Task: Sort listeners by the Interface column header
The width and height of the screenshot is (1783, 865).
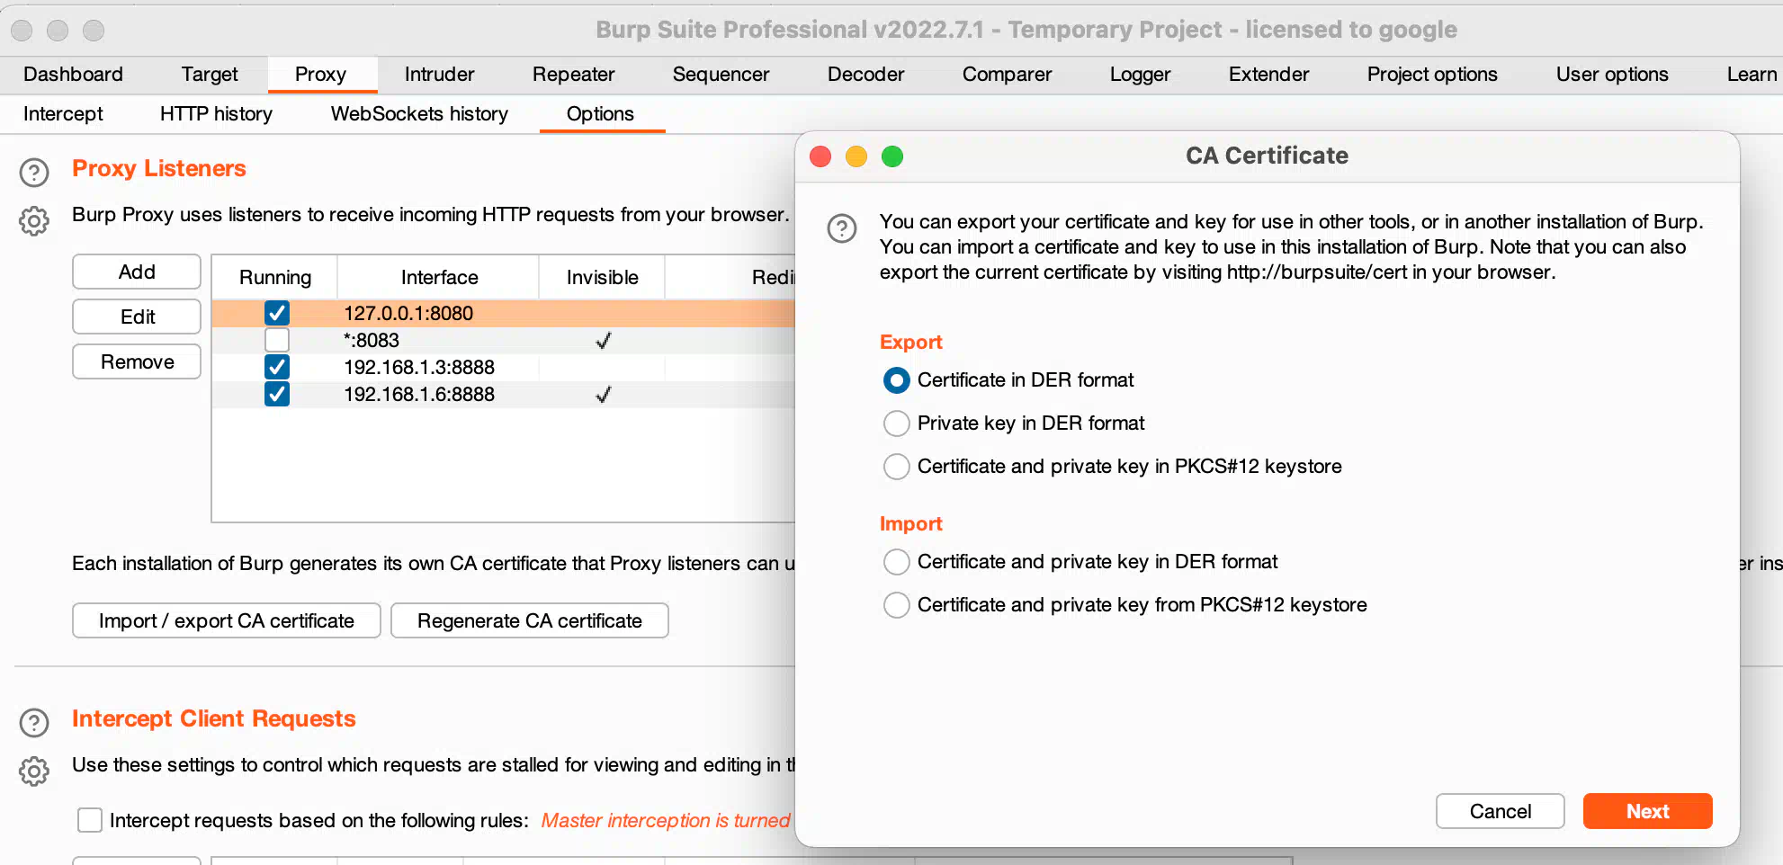Action: coord(439,277)
